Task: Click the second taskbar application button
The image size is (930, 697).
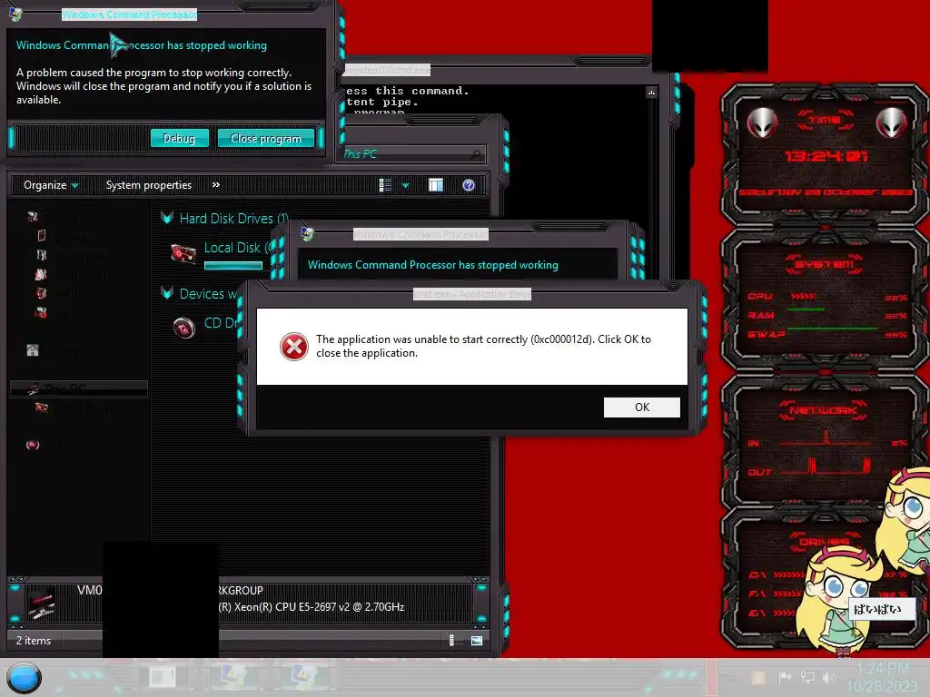Action: 233,677
